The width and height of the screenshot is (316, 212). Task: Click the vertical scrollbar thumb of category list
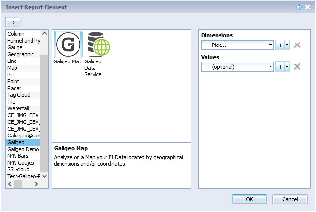click(44, 113)
